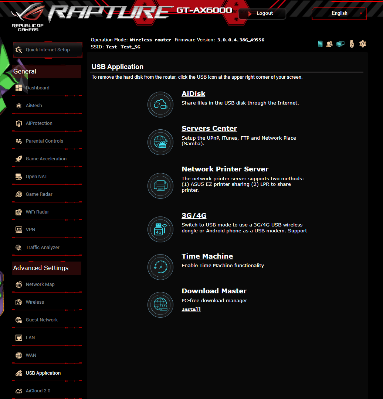The height and width of the screenshot is (399, 383).
Task: Click the AiCloud 2.0 cloud icon
Action: click(19, 391)
